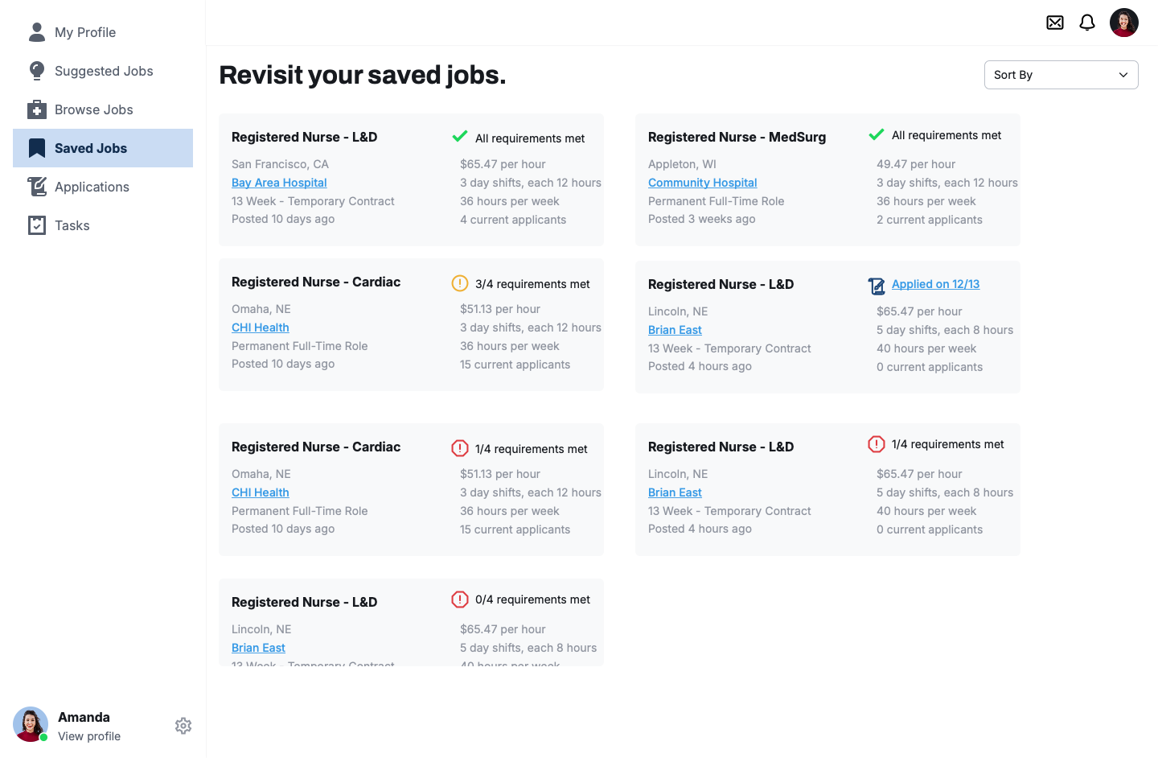Screen dimensions: 1158x758
Task: Open the applied document icon on Lincoln job
Action: (x=877, y=286)
